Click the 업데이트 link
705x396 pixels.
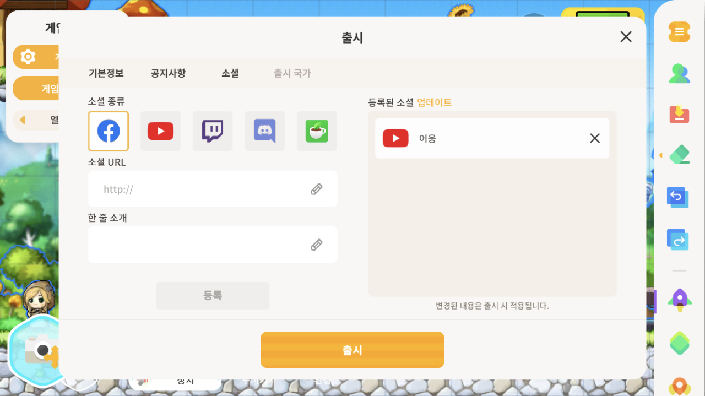tap(434, 102)
